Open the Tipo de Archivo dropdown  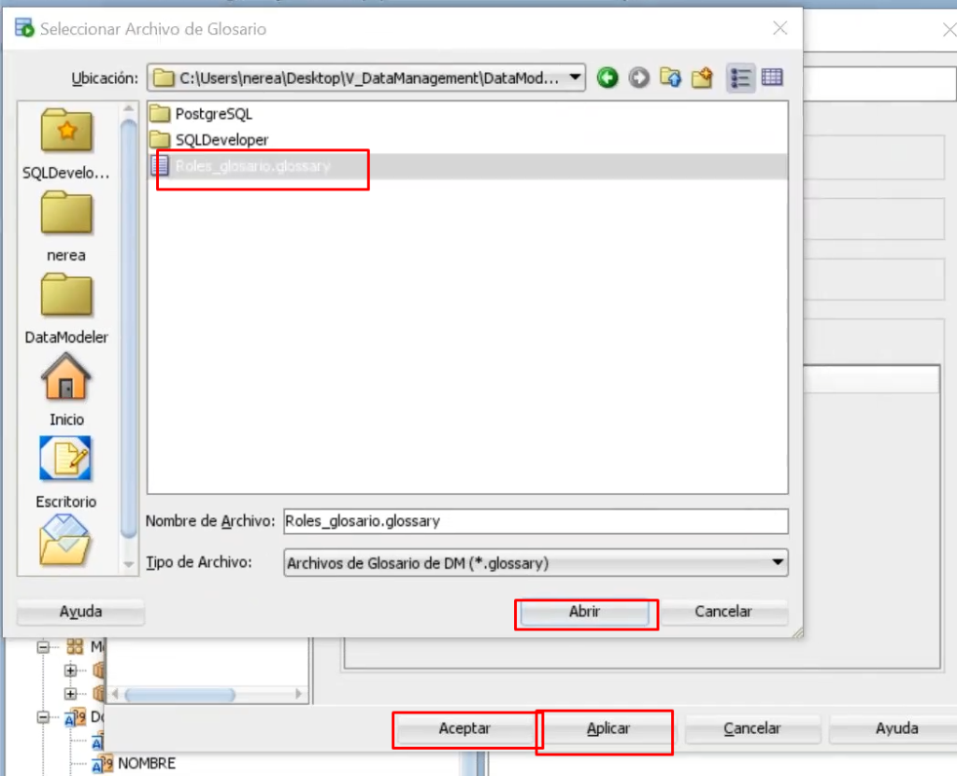point(777,563)
